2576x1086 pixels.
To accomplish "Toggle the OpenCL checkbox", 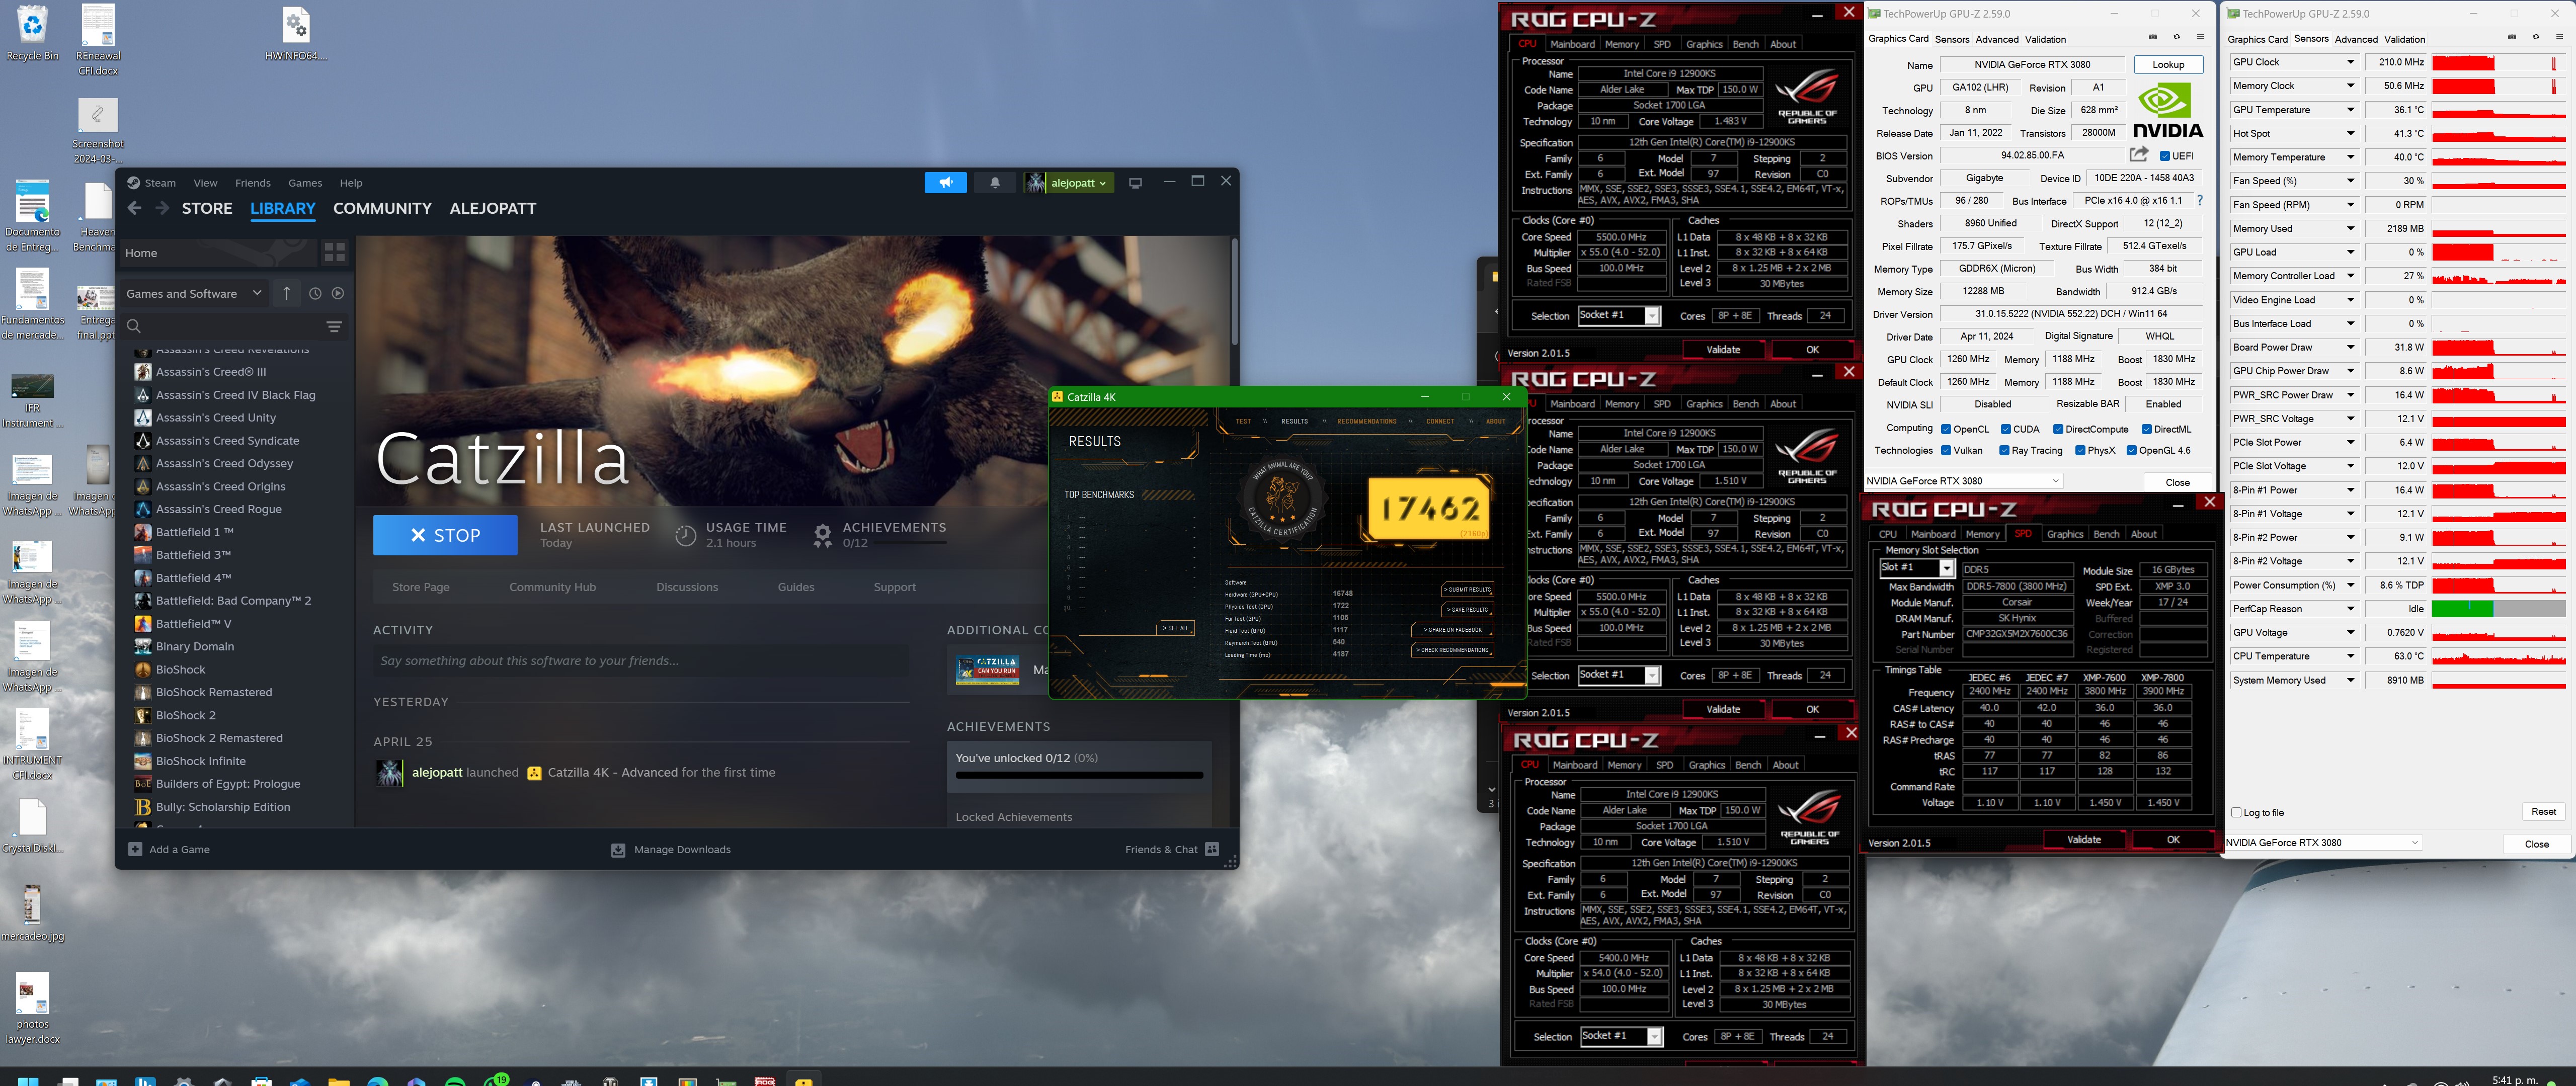I will tap(1946, 429).
